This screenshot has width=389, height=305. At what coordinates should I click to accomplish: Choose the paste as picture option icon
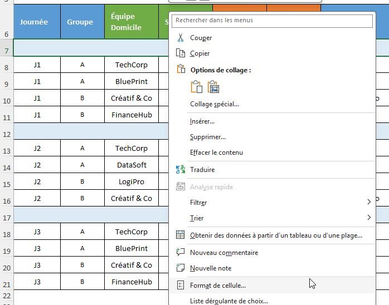click(x=213, y=87)
